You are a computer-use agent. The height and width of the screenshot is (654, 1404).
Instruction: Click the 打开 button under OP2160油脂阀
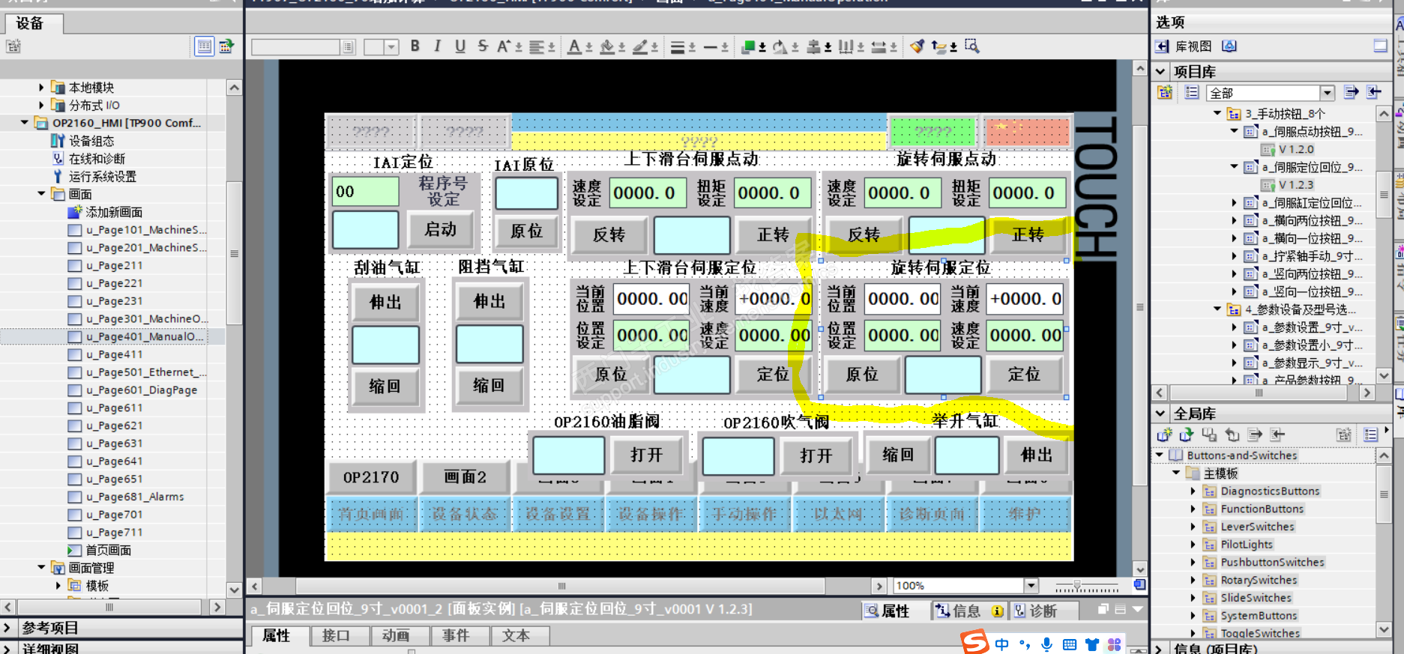pyautogui.click(x=647, y=455)
